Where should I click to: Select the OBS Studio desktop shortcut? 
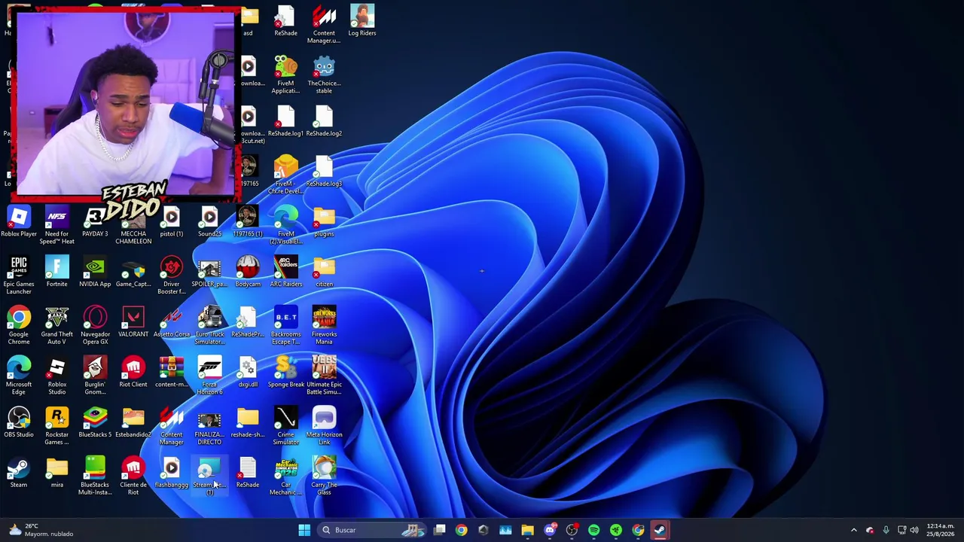(19, 423)
